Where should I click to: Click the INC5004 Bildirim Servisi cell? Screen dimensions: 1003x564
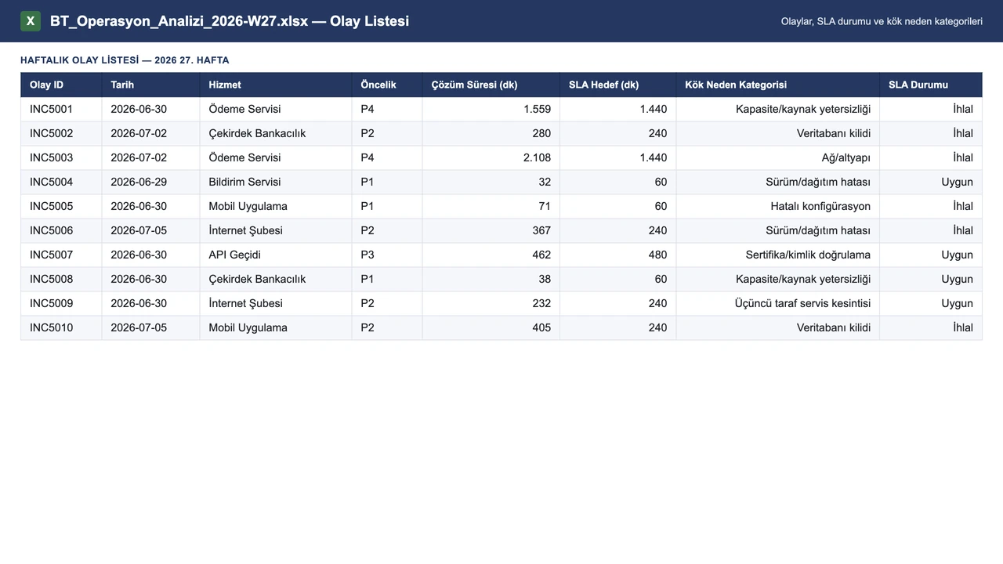pos(276,182)
